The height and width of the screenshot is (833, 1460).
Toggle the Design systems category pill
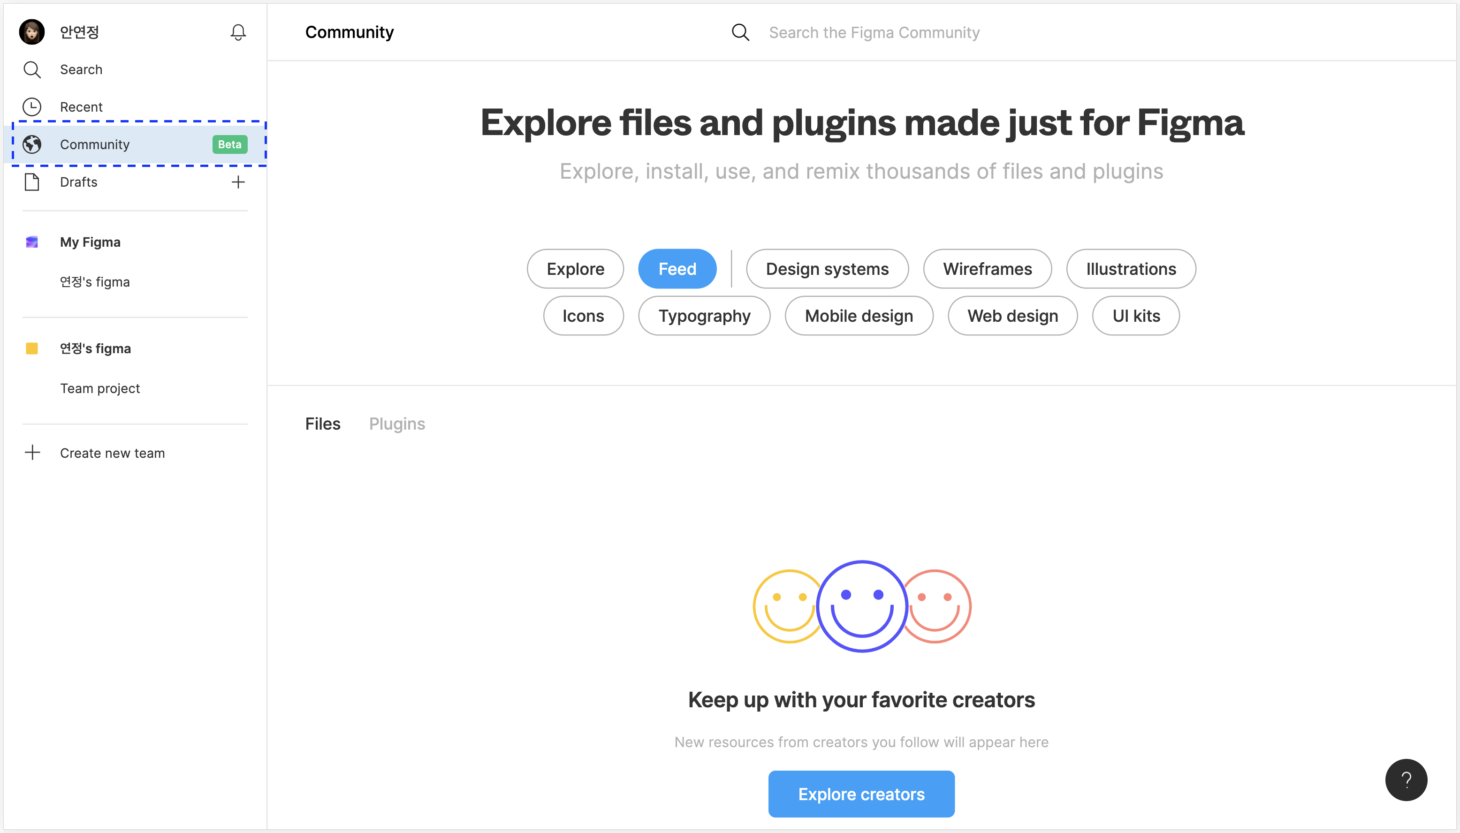pyautogui.click(x=827, y=269)
